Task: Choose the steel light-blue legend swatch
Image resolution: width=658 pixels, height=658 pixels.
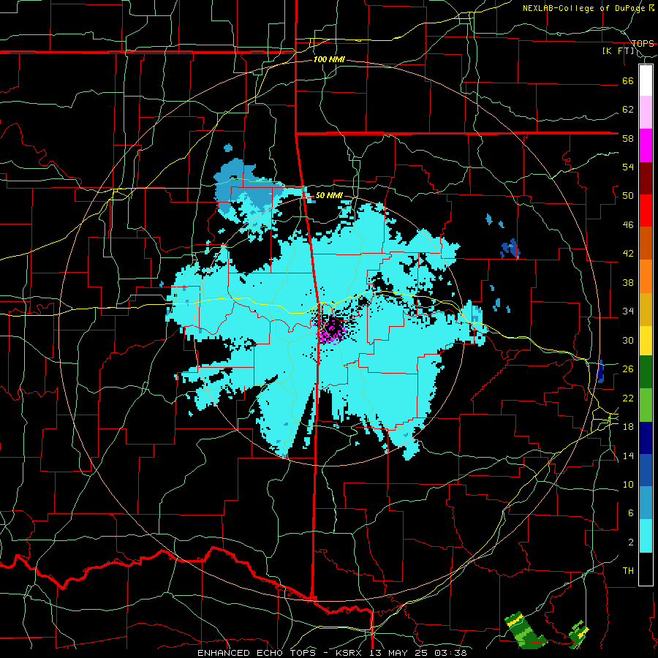Action: (x=646, y=503)
